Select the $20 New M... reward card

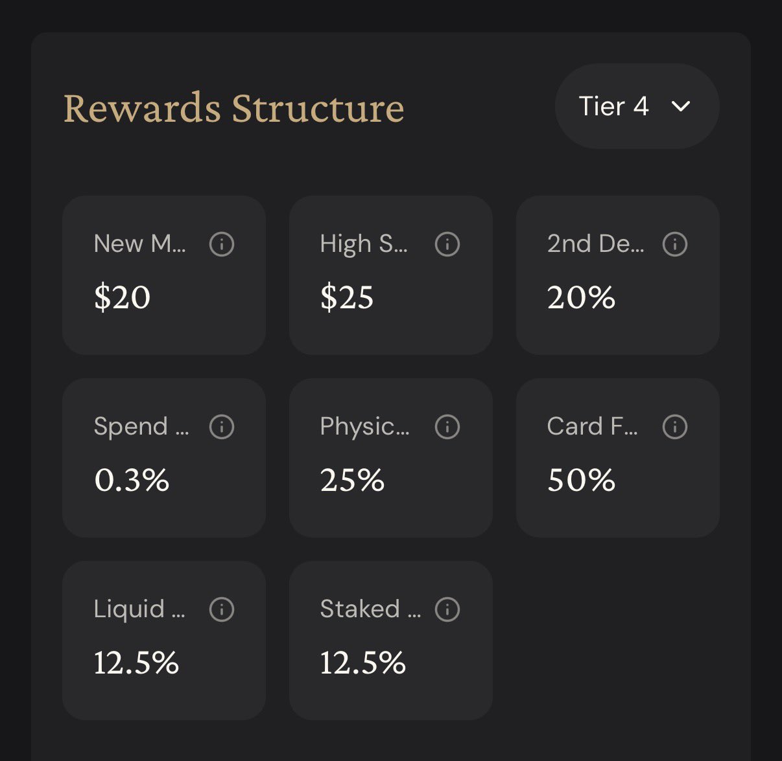click(164, 275)
